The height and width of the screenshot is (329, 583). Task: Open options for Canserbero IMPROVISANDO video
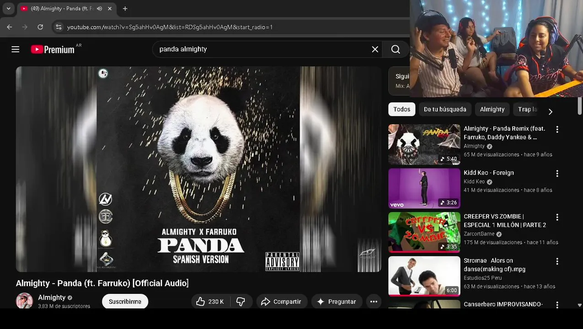tap(557, 305)
